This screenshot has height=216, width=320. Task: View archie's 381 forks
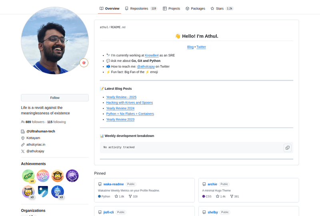click(234, 196)
